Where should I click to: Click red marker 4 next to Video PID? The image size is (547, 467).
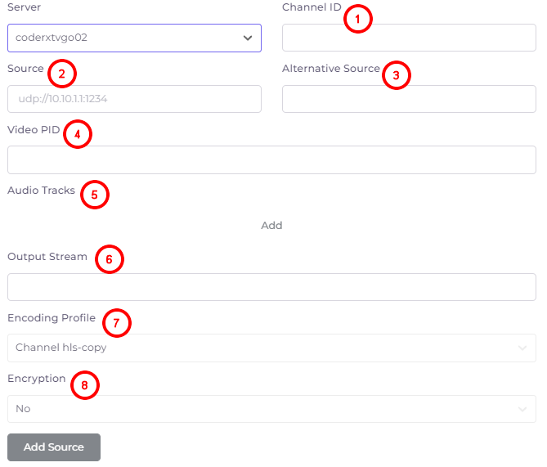click(78, 134)
